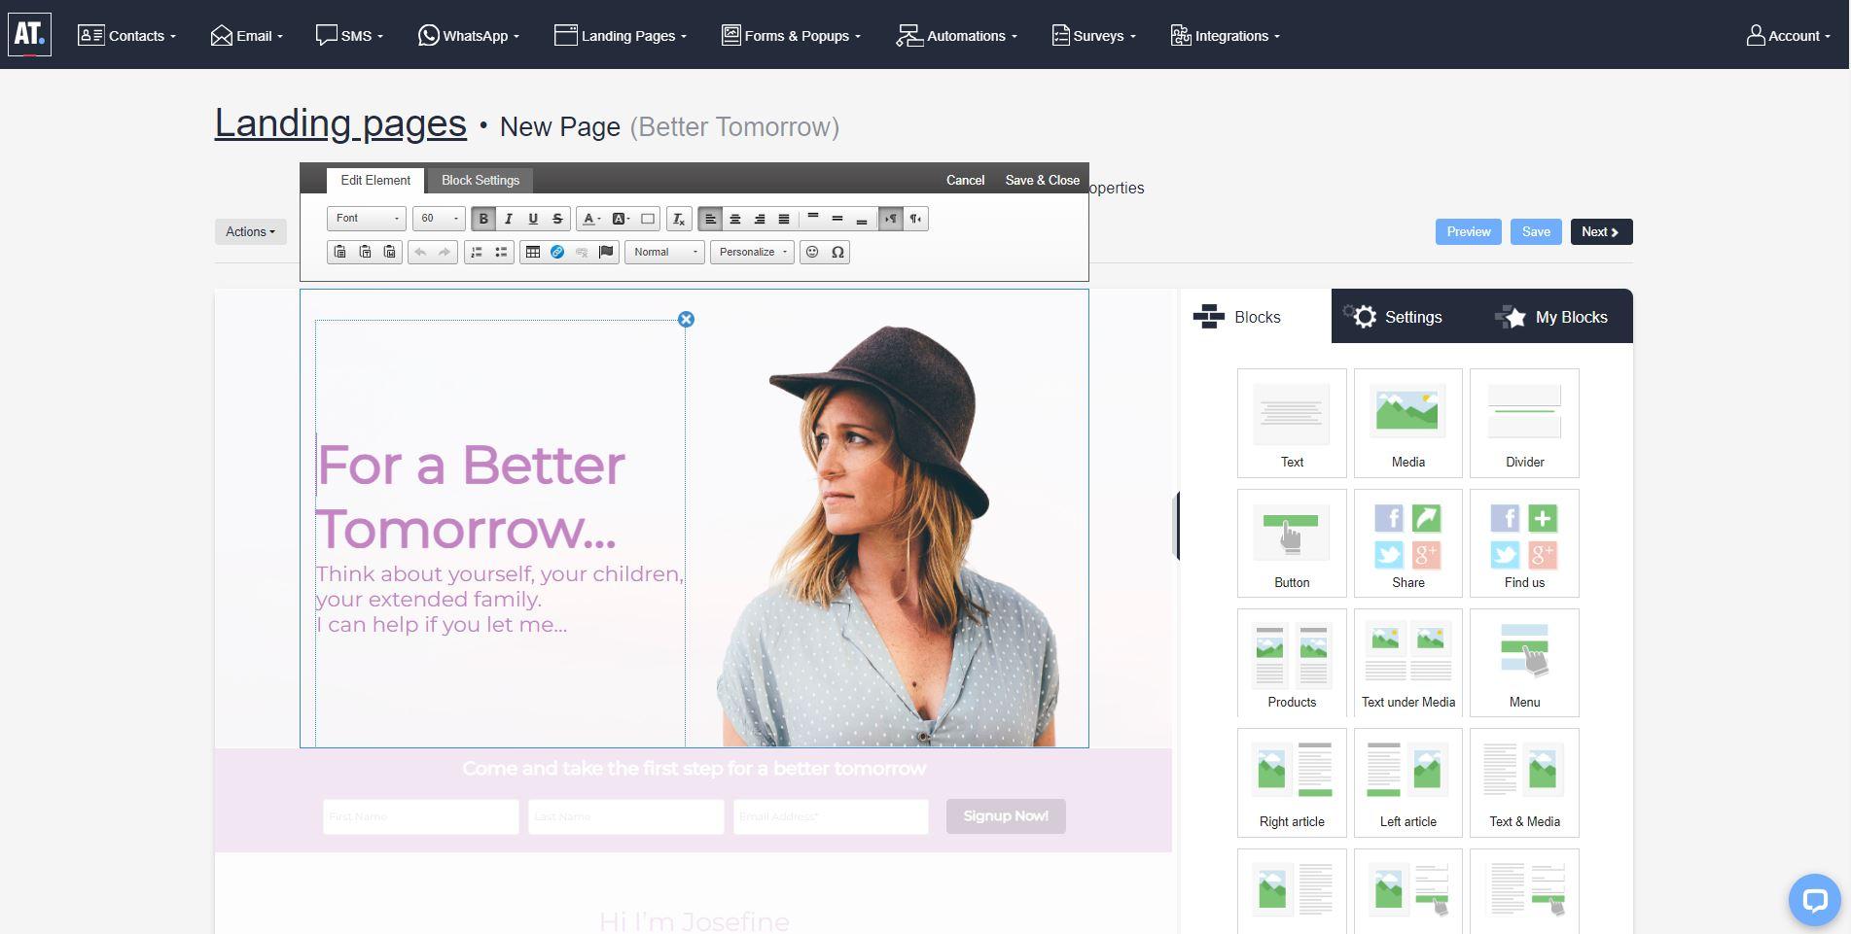The image size is (1851, 934).
Task: Toggle bold formatting
Action: click(x=483, y=220)
